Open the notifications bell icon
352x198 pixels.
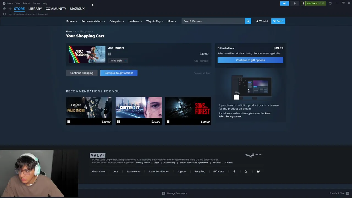point(295,3)
